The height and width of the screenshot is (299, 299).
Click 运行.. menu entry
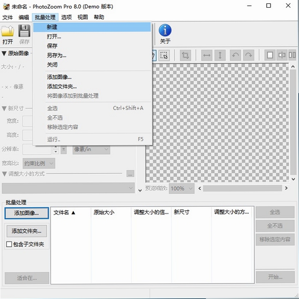[x=92, y=140]
